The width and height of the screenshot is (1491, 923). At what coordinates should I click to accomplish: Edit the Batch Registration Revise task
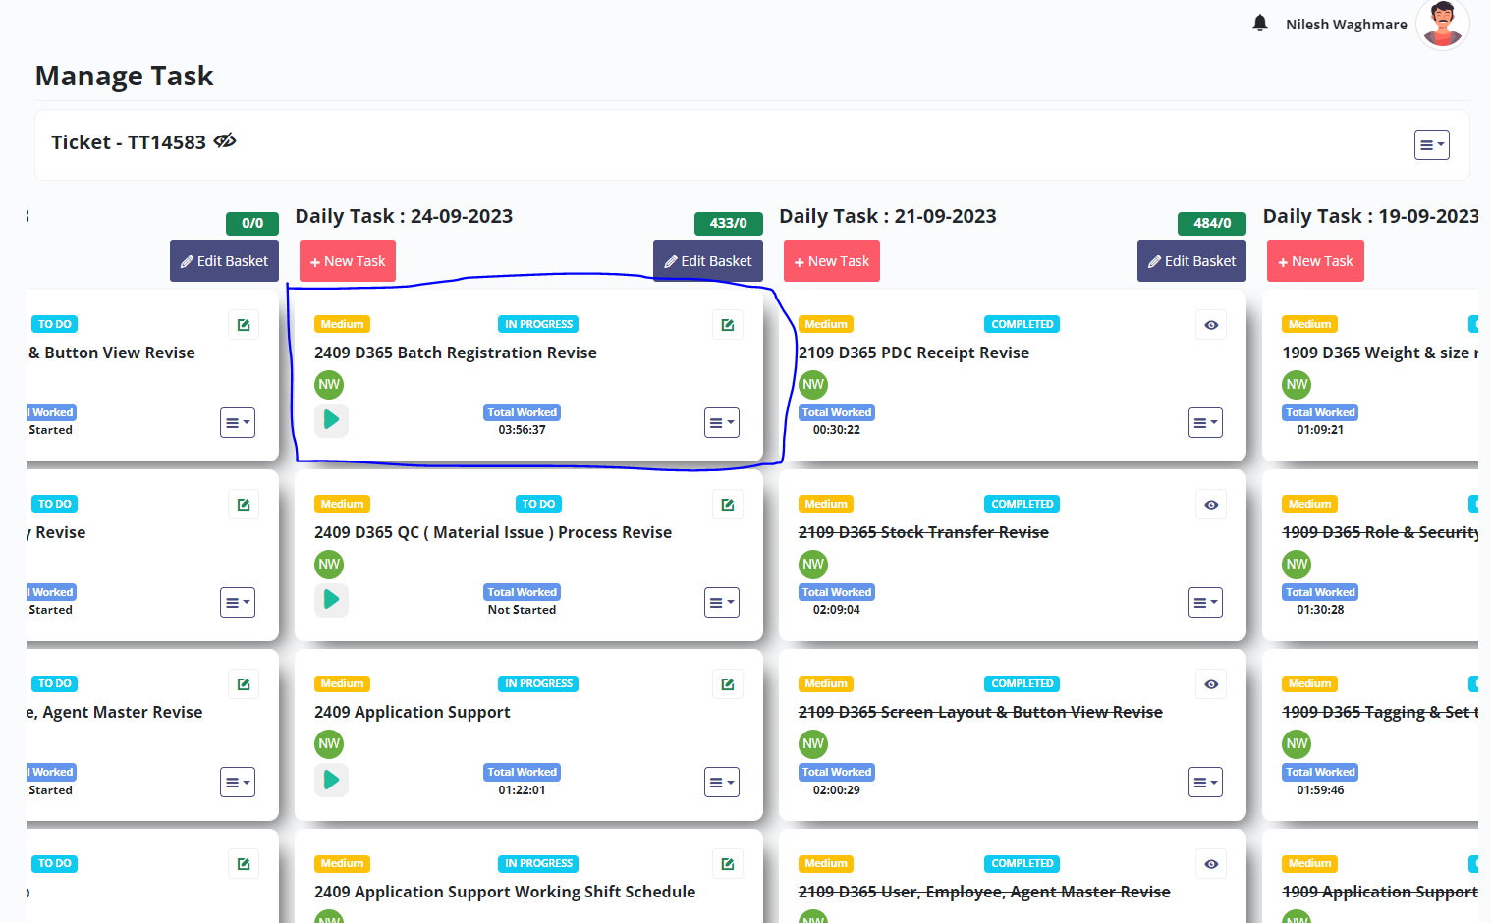[728, 325]
